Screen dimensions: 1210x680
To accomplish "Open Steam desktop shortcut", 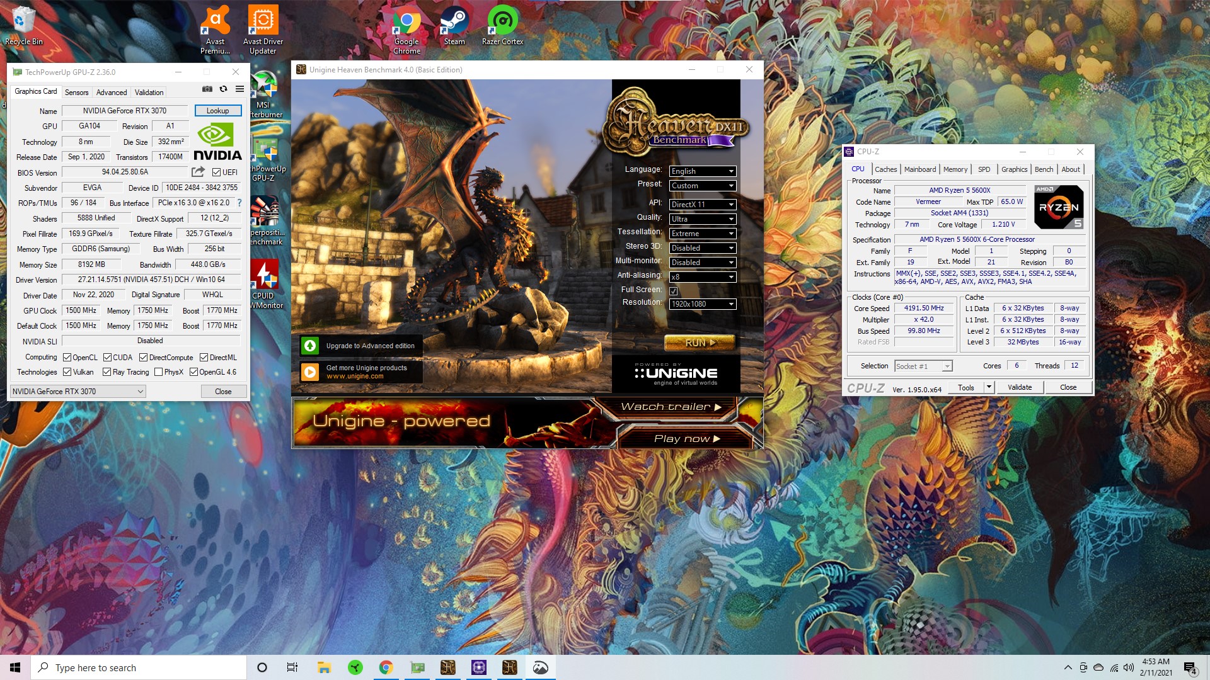I will (454, 25).
